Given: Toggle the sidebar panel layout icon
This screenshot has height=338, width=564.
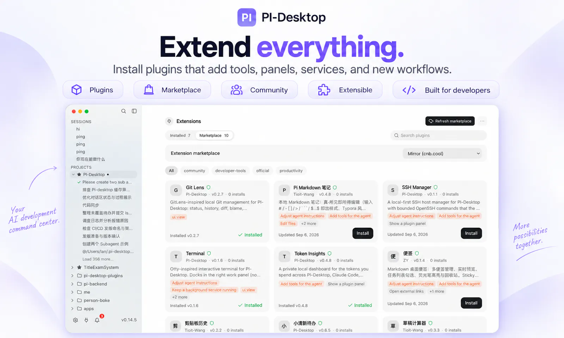Looking at the screenshot, I should [134, 111].
